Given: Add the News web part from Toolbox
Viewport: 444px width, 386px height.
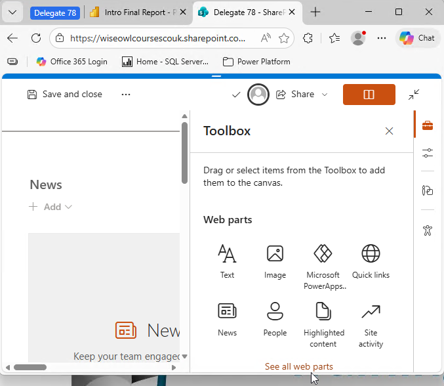Looking at the screenshot, I should click(x=227, y=318).
